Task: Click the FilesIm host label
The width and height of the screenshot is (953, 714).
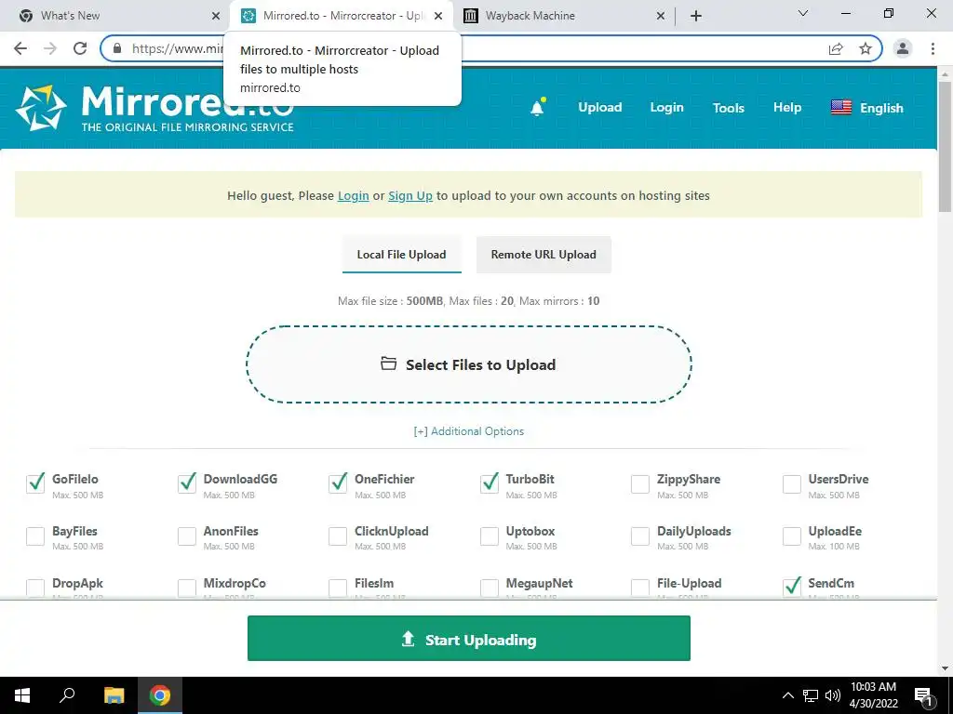Action: tap(374, 583)
